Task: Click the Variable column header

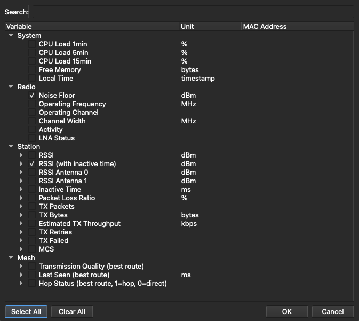Action: 92,26
